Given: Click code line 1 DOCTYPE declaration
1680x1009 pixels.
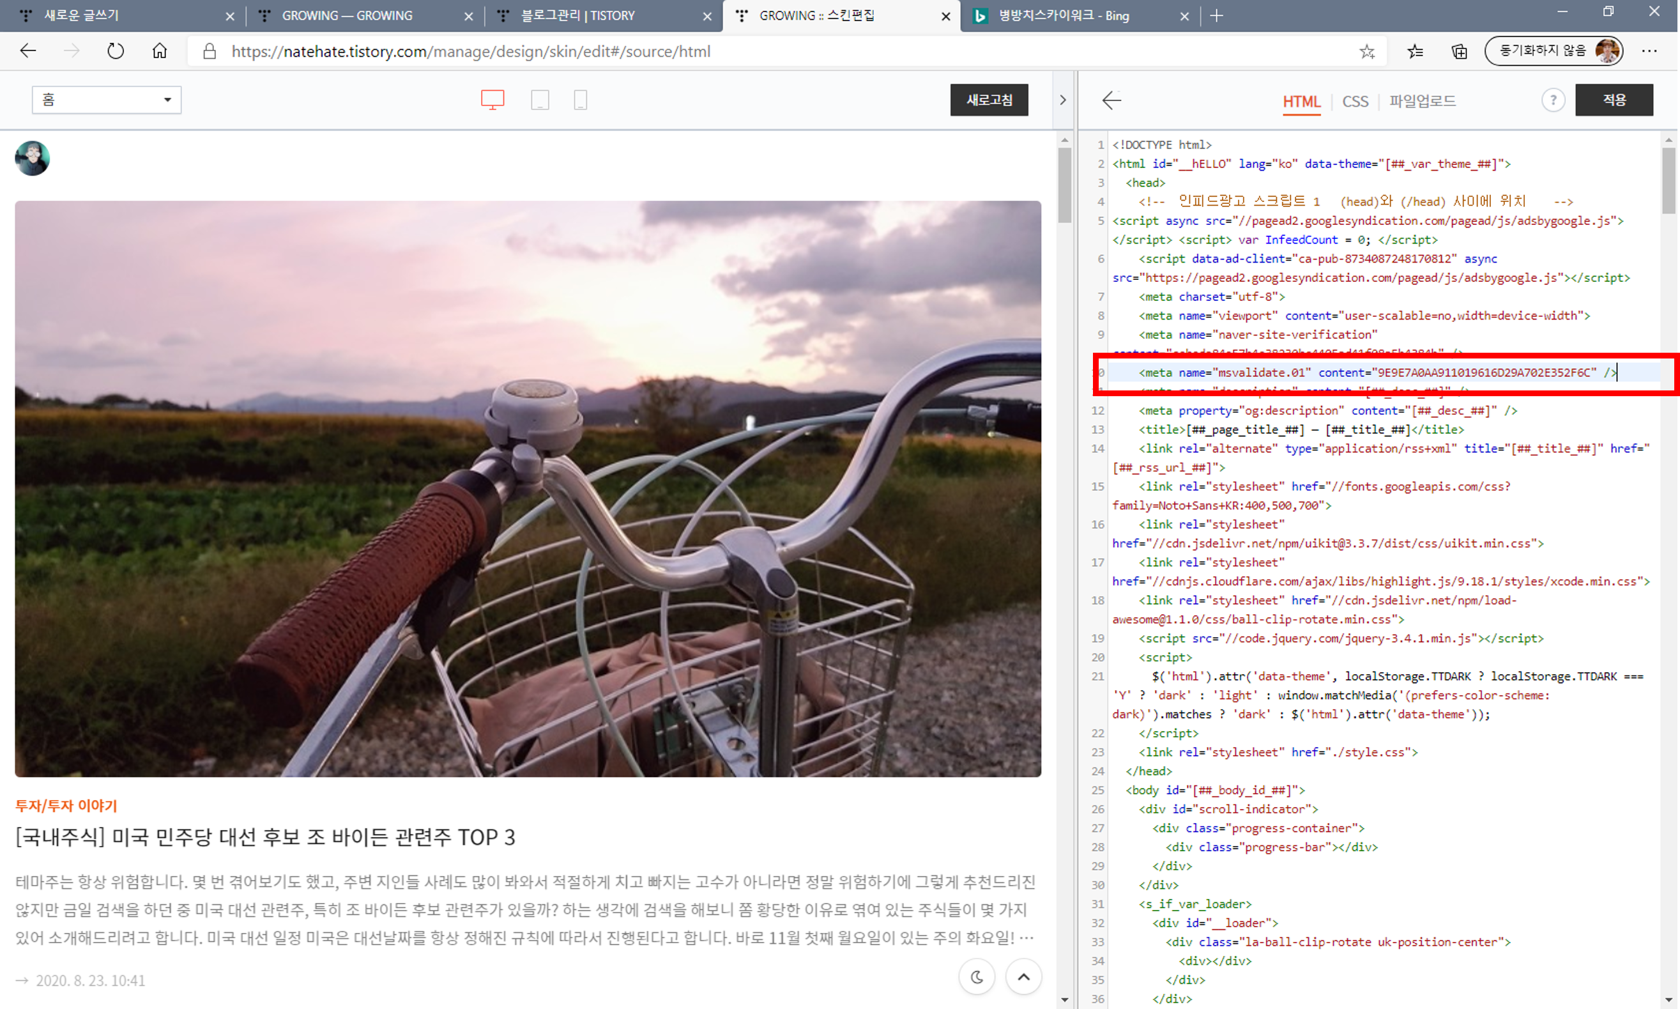Looking at the screenshot, I should click(1161, 145).
